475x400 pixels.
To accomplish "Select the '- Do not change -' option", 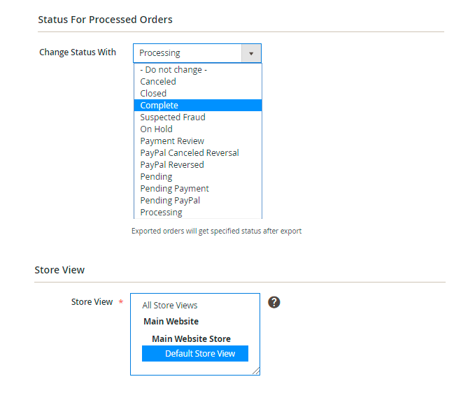I will pos(198,70).
